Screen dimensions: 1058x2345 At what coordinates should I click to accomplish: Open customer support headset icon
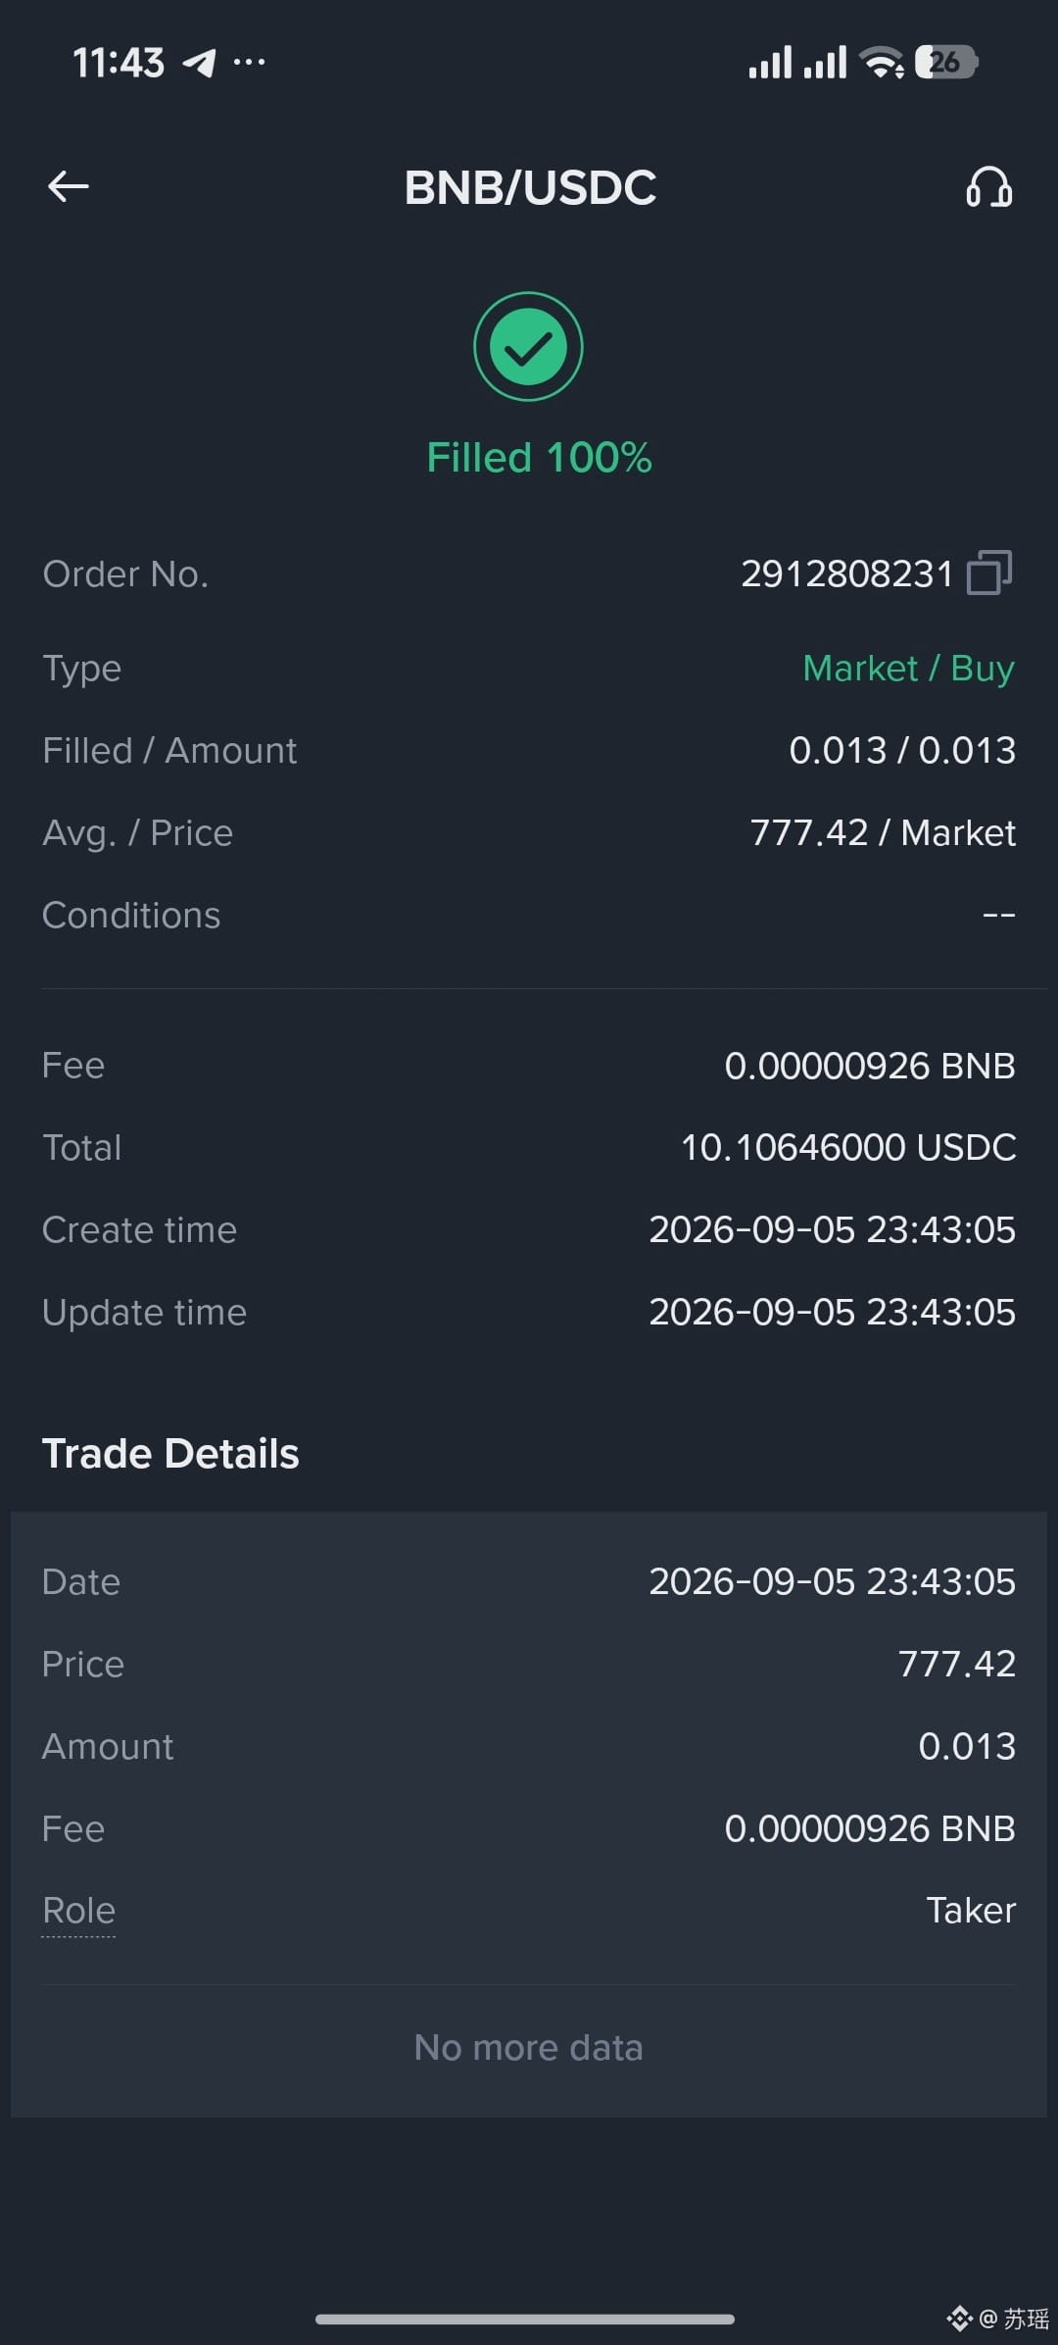(988, 186)
